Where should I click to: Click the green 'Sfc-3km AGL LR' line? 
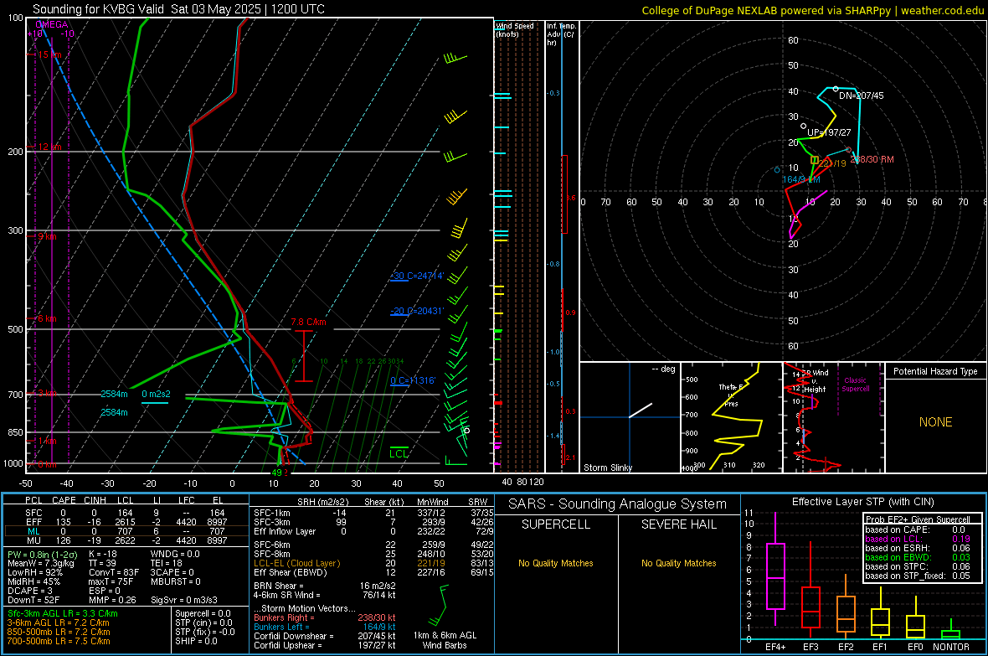coord(63,613)
